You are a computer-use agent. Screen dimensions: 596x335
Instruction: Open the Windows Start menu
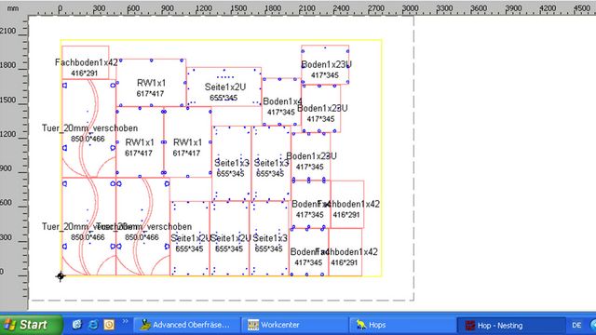(31, 325)
